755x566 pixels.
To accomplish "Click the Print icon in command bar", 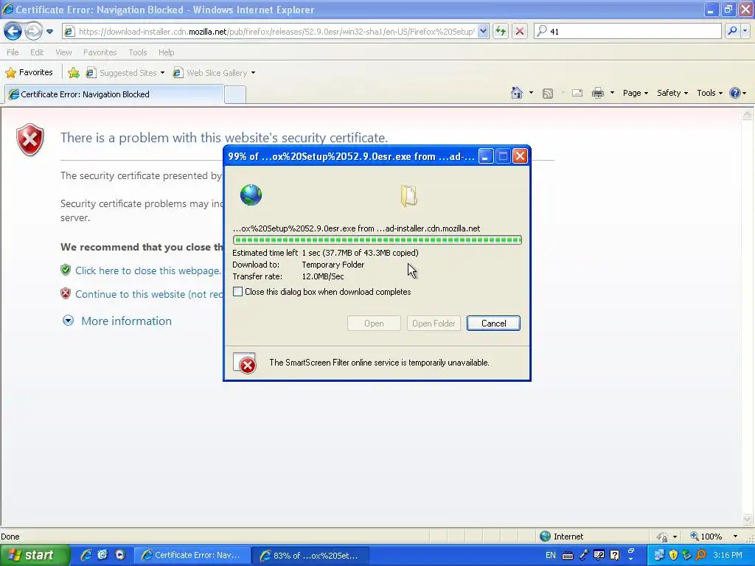I will click(x=597, y=93).
